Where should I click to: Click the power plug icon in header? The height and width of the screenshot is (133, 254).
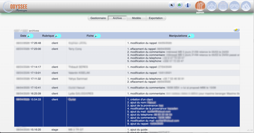(x=171, y=5)
